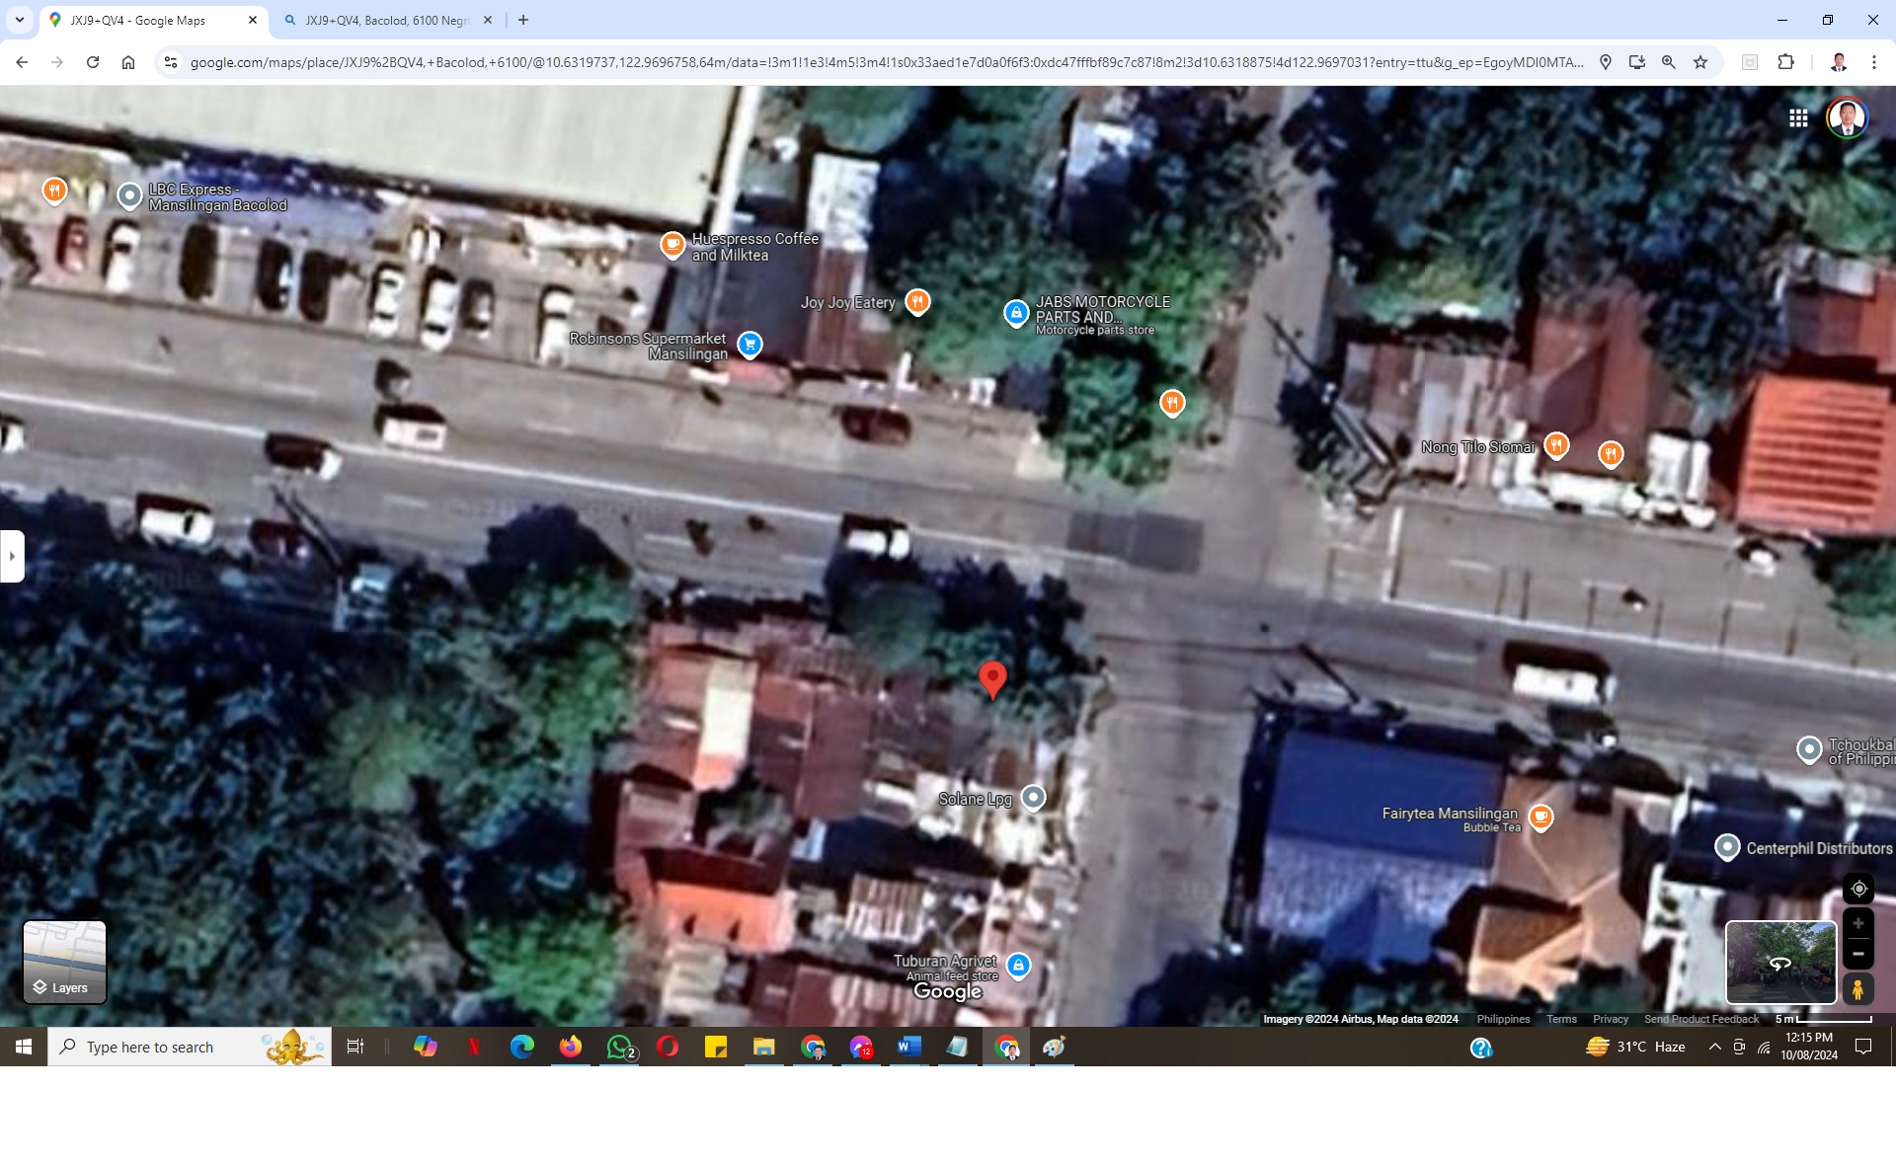Expand the collapsed side panel
This screenshot has width=1896, height=1167.
(x=12, y=556)
